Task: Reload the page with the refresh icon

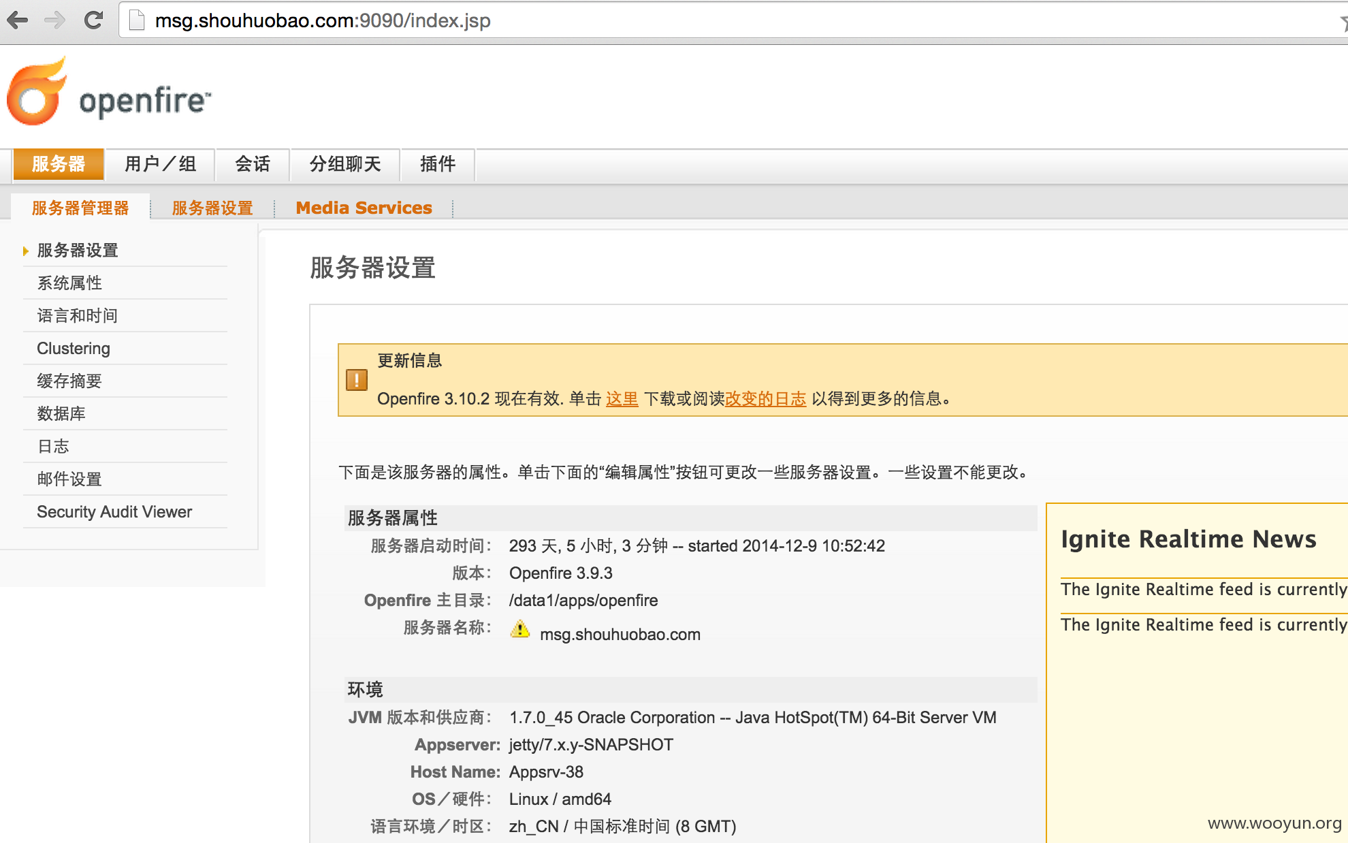Action: 93,20
